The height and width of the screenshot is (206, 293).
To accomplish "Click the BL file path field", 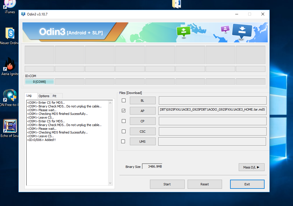I will 213,101.
